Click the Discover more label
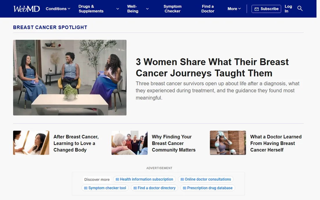The image size is (320, 200). pyautogui.click(x=97, y=179)
